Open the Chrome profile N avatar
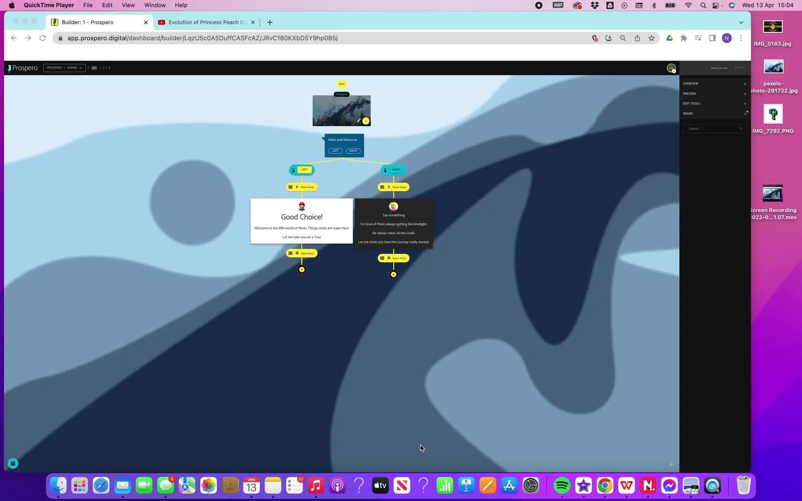This screenshot has width=802, height=501. 727,38
